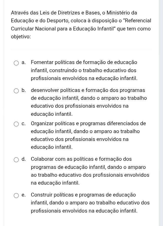The width and height of the screenshot is (163, 226).
Task: Click answer text starting with "Construir políticas"
Action: pyautogui.click(x=90, y=203)
